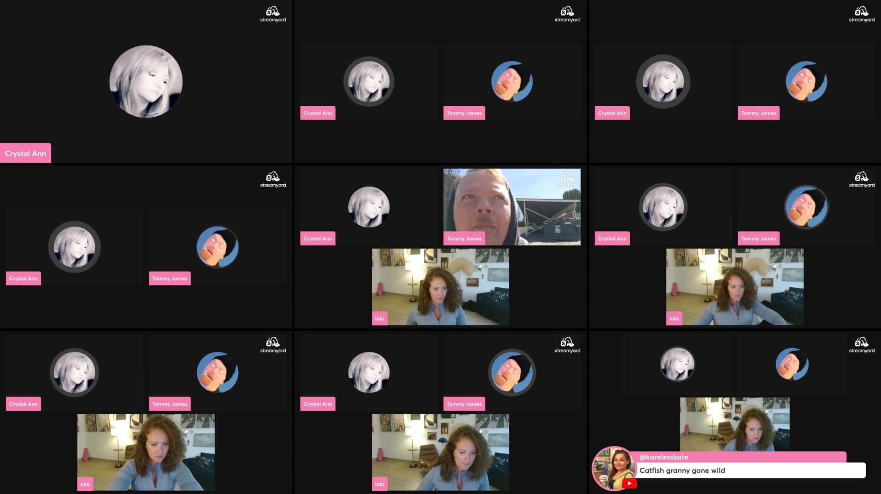Toggle the Tommy James name badge in the top-middle panel
881x494 pixels.
pyautogui.click(x=464, y=113)
